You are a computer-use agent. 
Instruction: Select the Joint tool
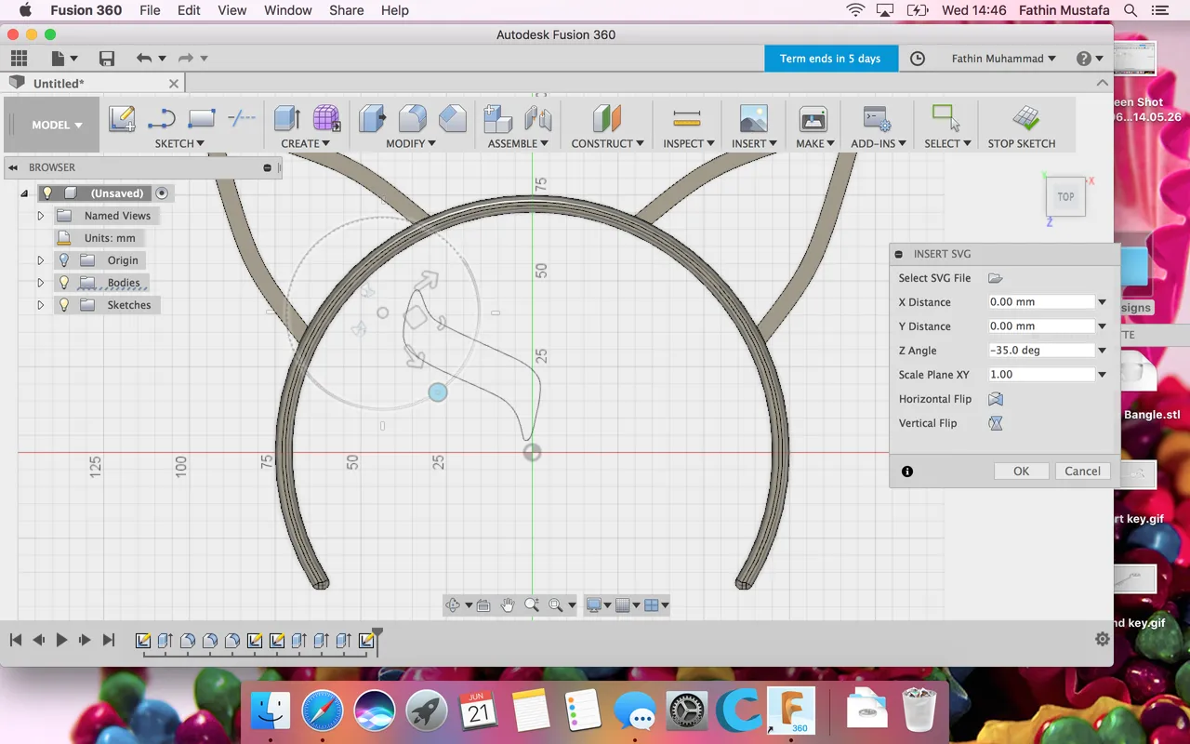point(538,119)
